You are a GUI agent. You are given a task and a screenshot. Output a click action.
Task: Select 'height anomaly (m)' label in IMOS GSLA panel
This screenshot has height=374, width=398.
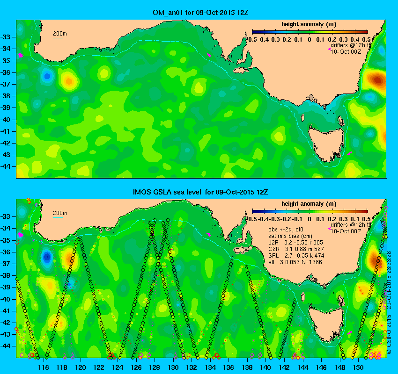309,204
